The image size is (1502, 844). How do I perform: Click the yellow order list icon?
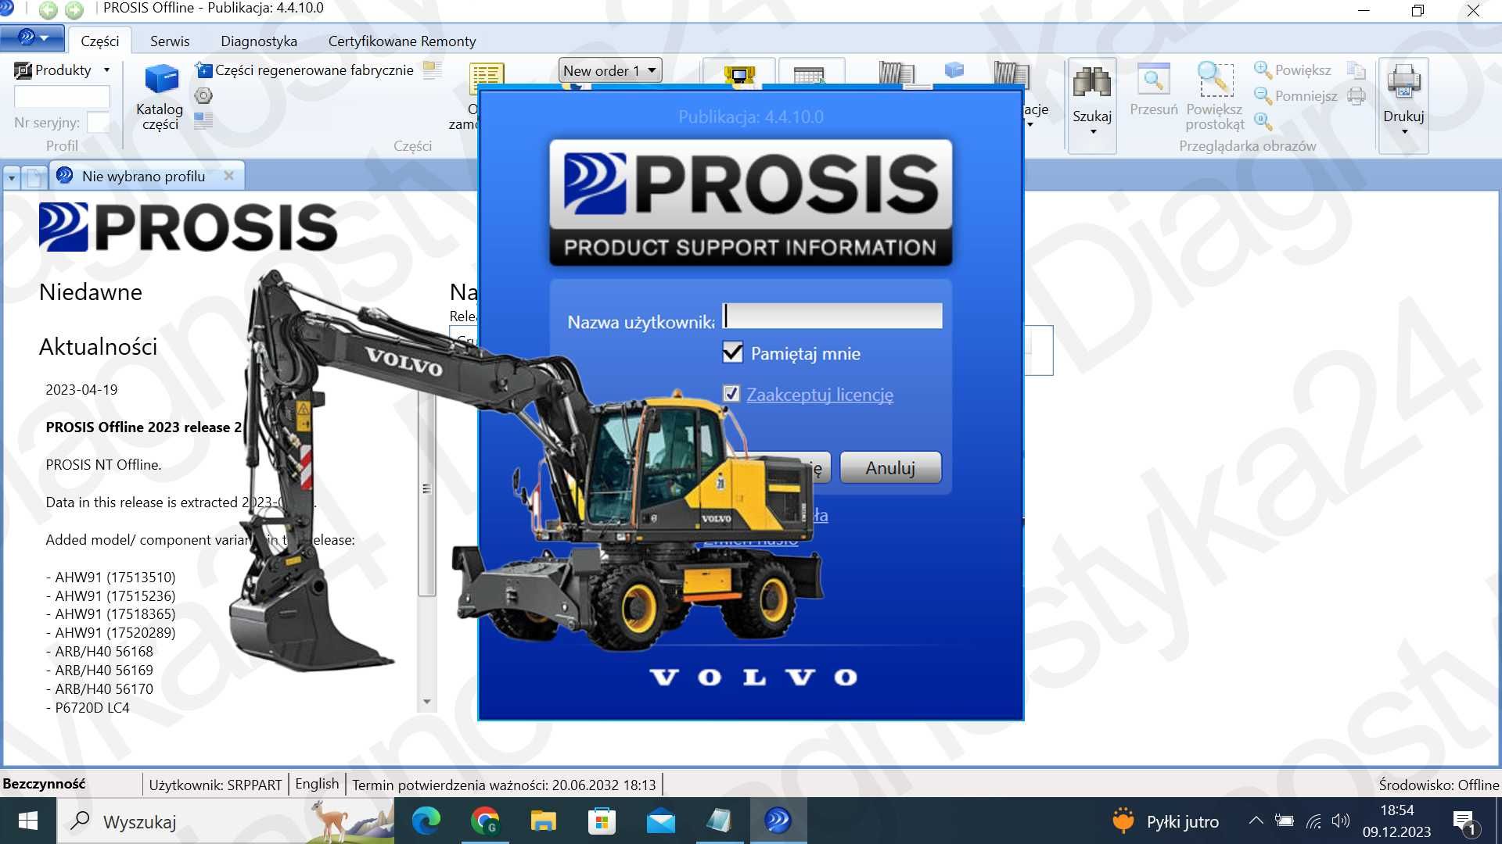click(x=487, y=77)
